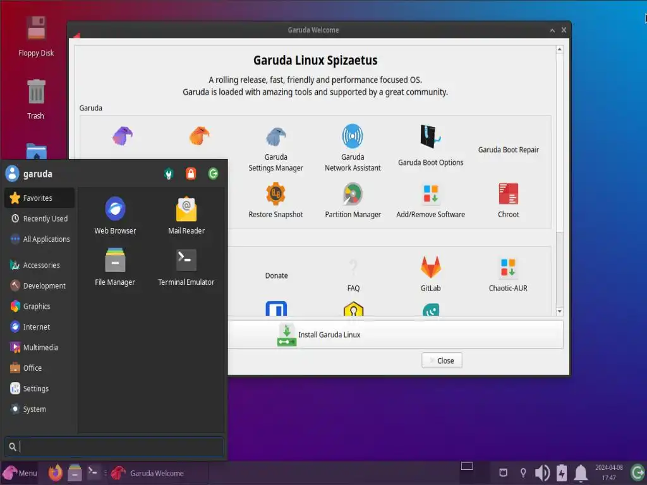The height and width of the screenshot is (485, 647).
Task: Launch Firefox from the taskbar
Action: pos(56,472)
